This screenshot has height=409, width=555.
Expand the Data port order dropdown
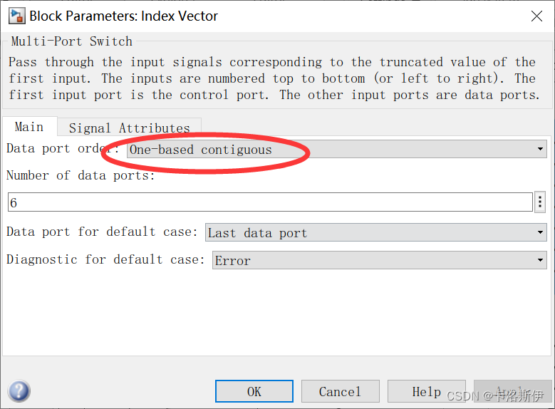336,150
